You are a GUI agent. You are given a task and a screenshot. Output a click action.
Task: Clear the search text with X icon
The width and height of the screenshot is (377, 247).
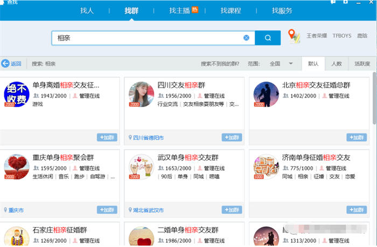pos(246,38)
